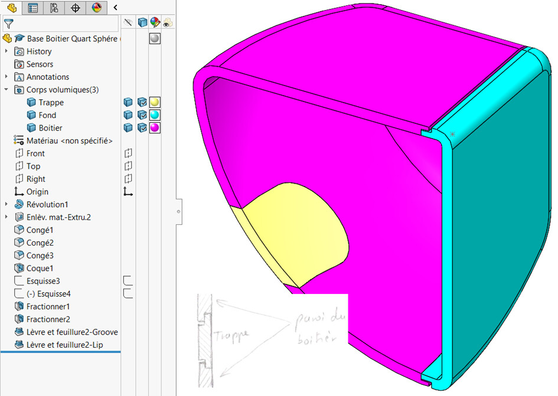Toggle display mode checkbox for Fond
The image size is (558, 396).
pos(142,115)
